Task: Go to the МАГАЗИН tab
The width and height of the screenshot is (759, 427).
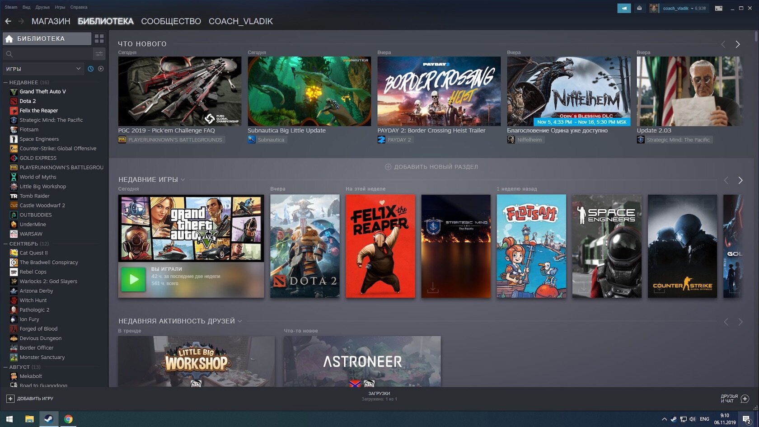Action: tap(51, 21)
